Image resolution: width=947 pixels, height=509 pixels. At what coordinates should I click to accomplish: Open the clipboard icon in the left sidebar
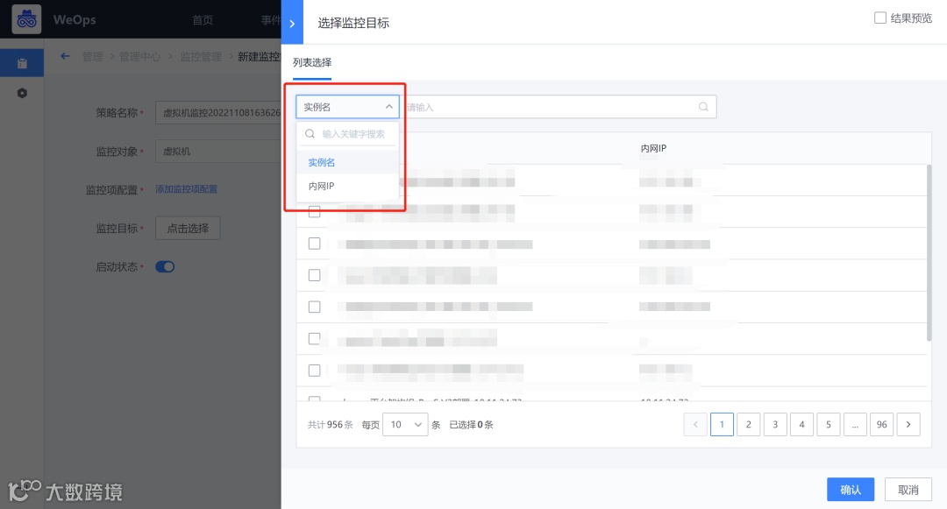(22, 63)
